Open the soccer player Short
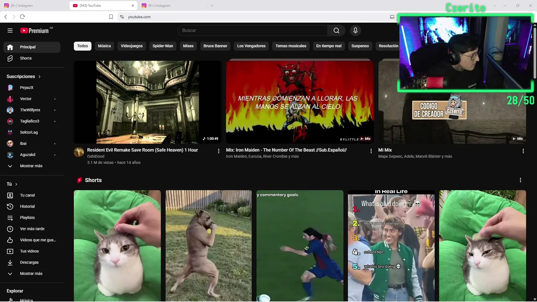Image resolution: width=537 pixels, height=302 pixels. (300, 246)
